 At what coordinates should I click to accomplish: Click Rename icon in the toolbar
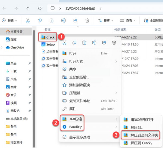pyautogui.click(x=63, y=20)
